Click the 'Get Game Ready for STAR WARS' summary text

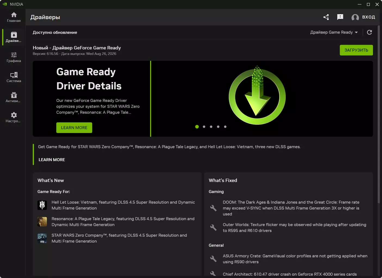click(169, 147)
